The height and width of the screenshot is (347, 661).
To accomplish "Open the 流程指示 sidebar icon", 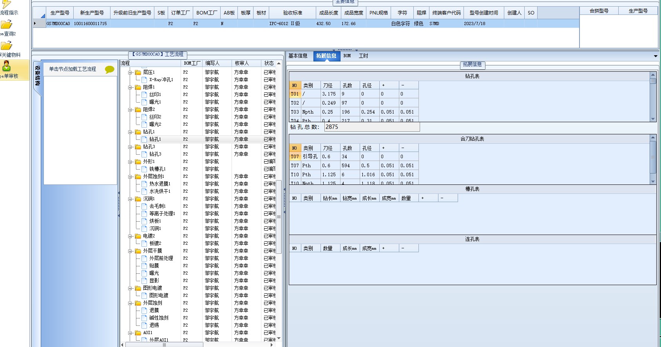I will coord(6,4).
